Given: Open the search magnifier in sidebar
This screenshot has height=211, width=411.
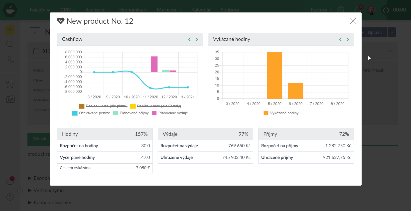Looking at the screenshot, I should coord(10,45).
